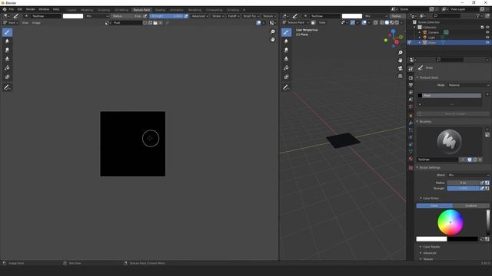The image size is (492, 276).
Task: Switch to the Gradient tab in Color Picker
Action: [x=471, y=205]
